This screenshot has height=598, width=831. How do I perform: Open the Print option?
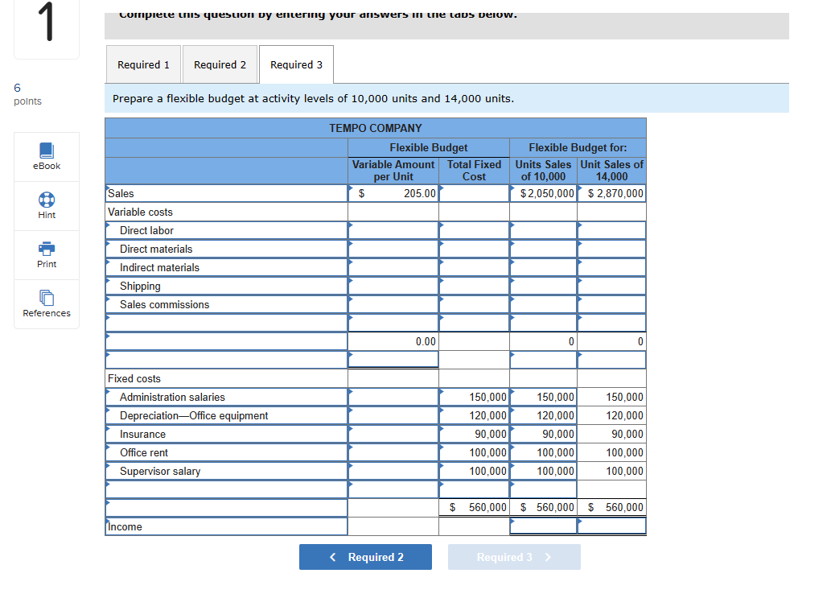[46, 255]
